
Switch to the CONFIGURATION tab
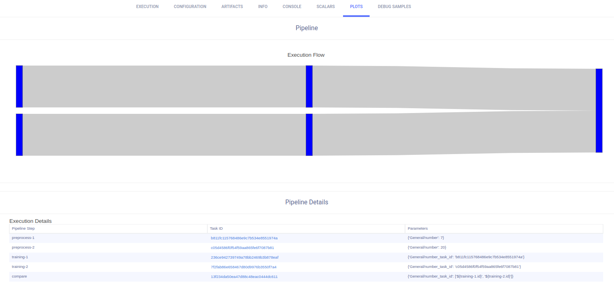(x=190, y=7)
